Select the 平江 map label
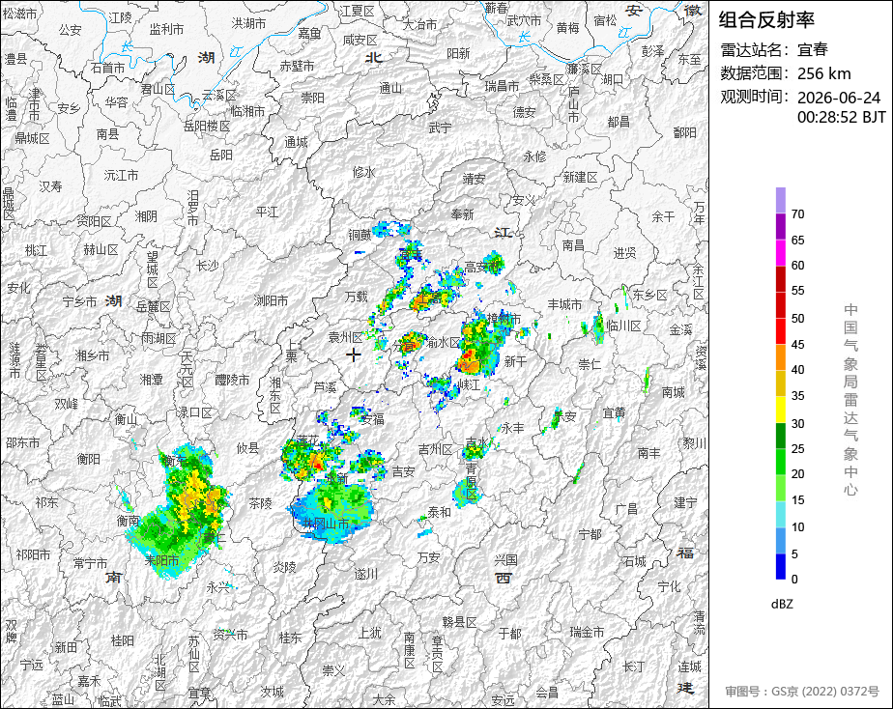 (x=267, y=212)
